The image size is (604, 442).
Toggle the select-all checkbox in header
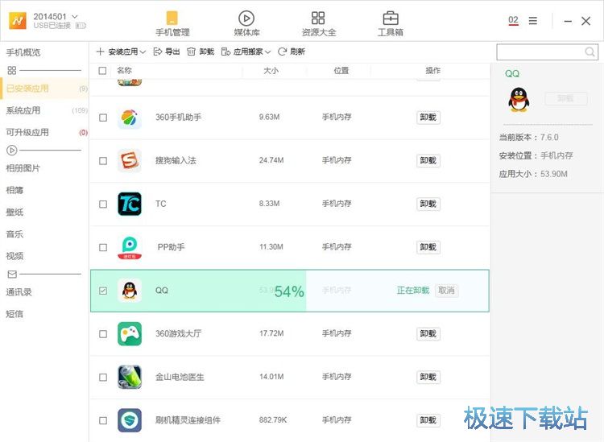102,71
